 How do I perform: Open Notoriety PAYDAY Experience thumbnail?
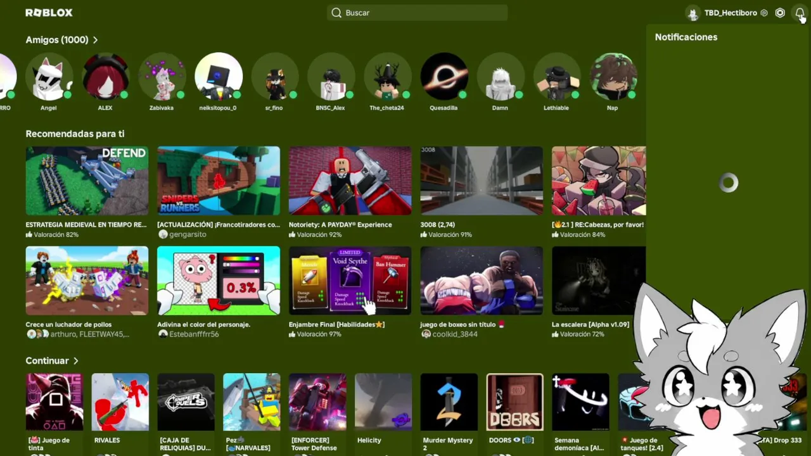pos(350,181)
